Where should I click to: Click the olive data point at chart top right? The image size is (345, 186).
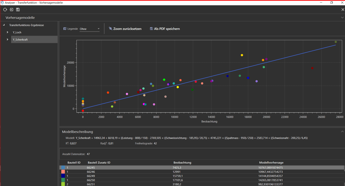coord(336,42)
